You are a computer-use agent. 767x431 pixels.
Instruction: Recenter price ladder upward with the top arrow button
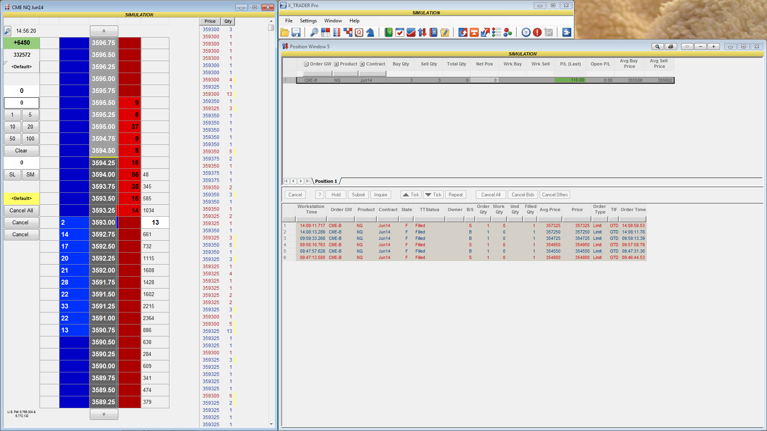[104, 31]
